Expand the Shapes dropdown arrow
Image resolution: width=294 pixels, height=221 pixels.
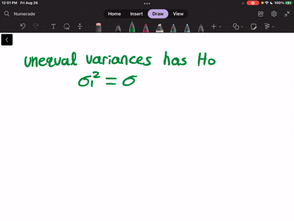[242, 26]
